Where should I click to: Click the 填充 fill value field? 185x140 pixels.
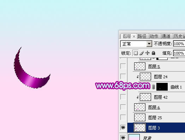coord(179,53)
